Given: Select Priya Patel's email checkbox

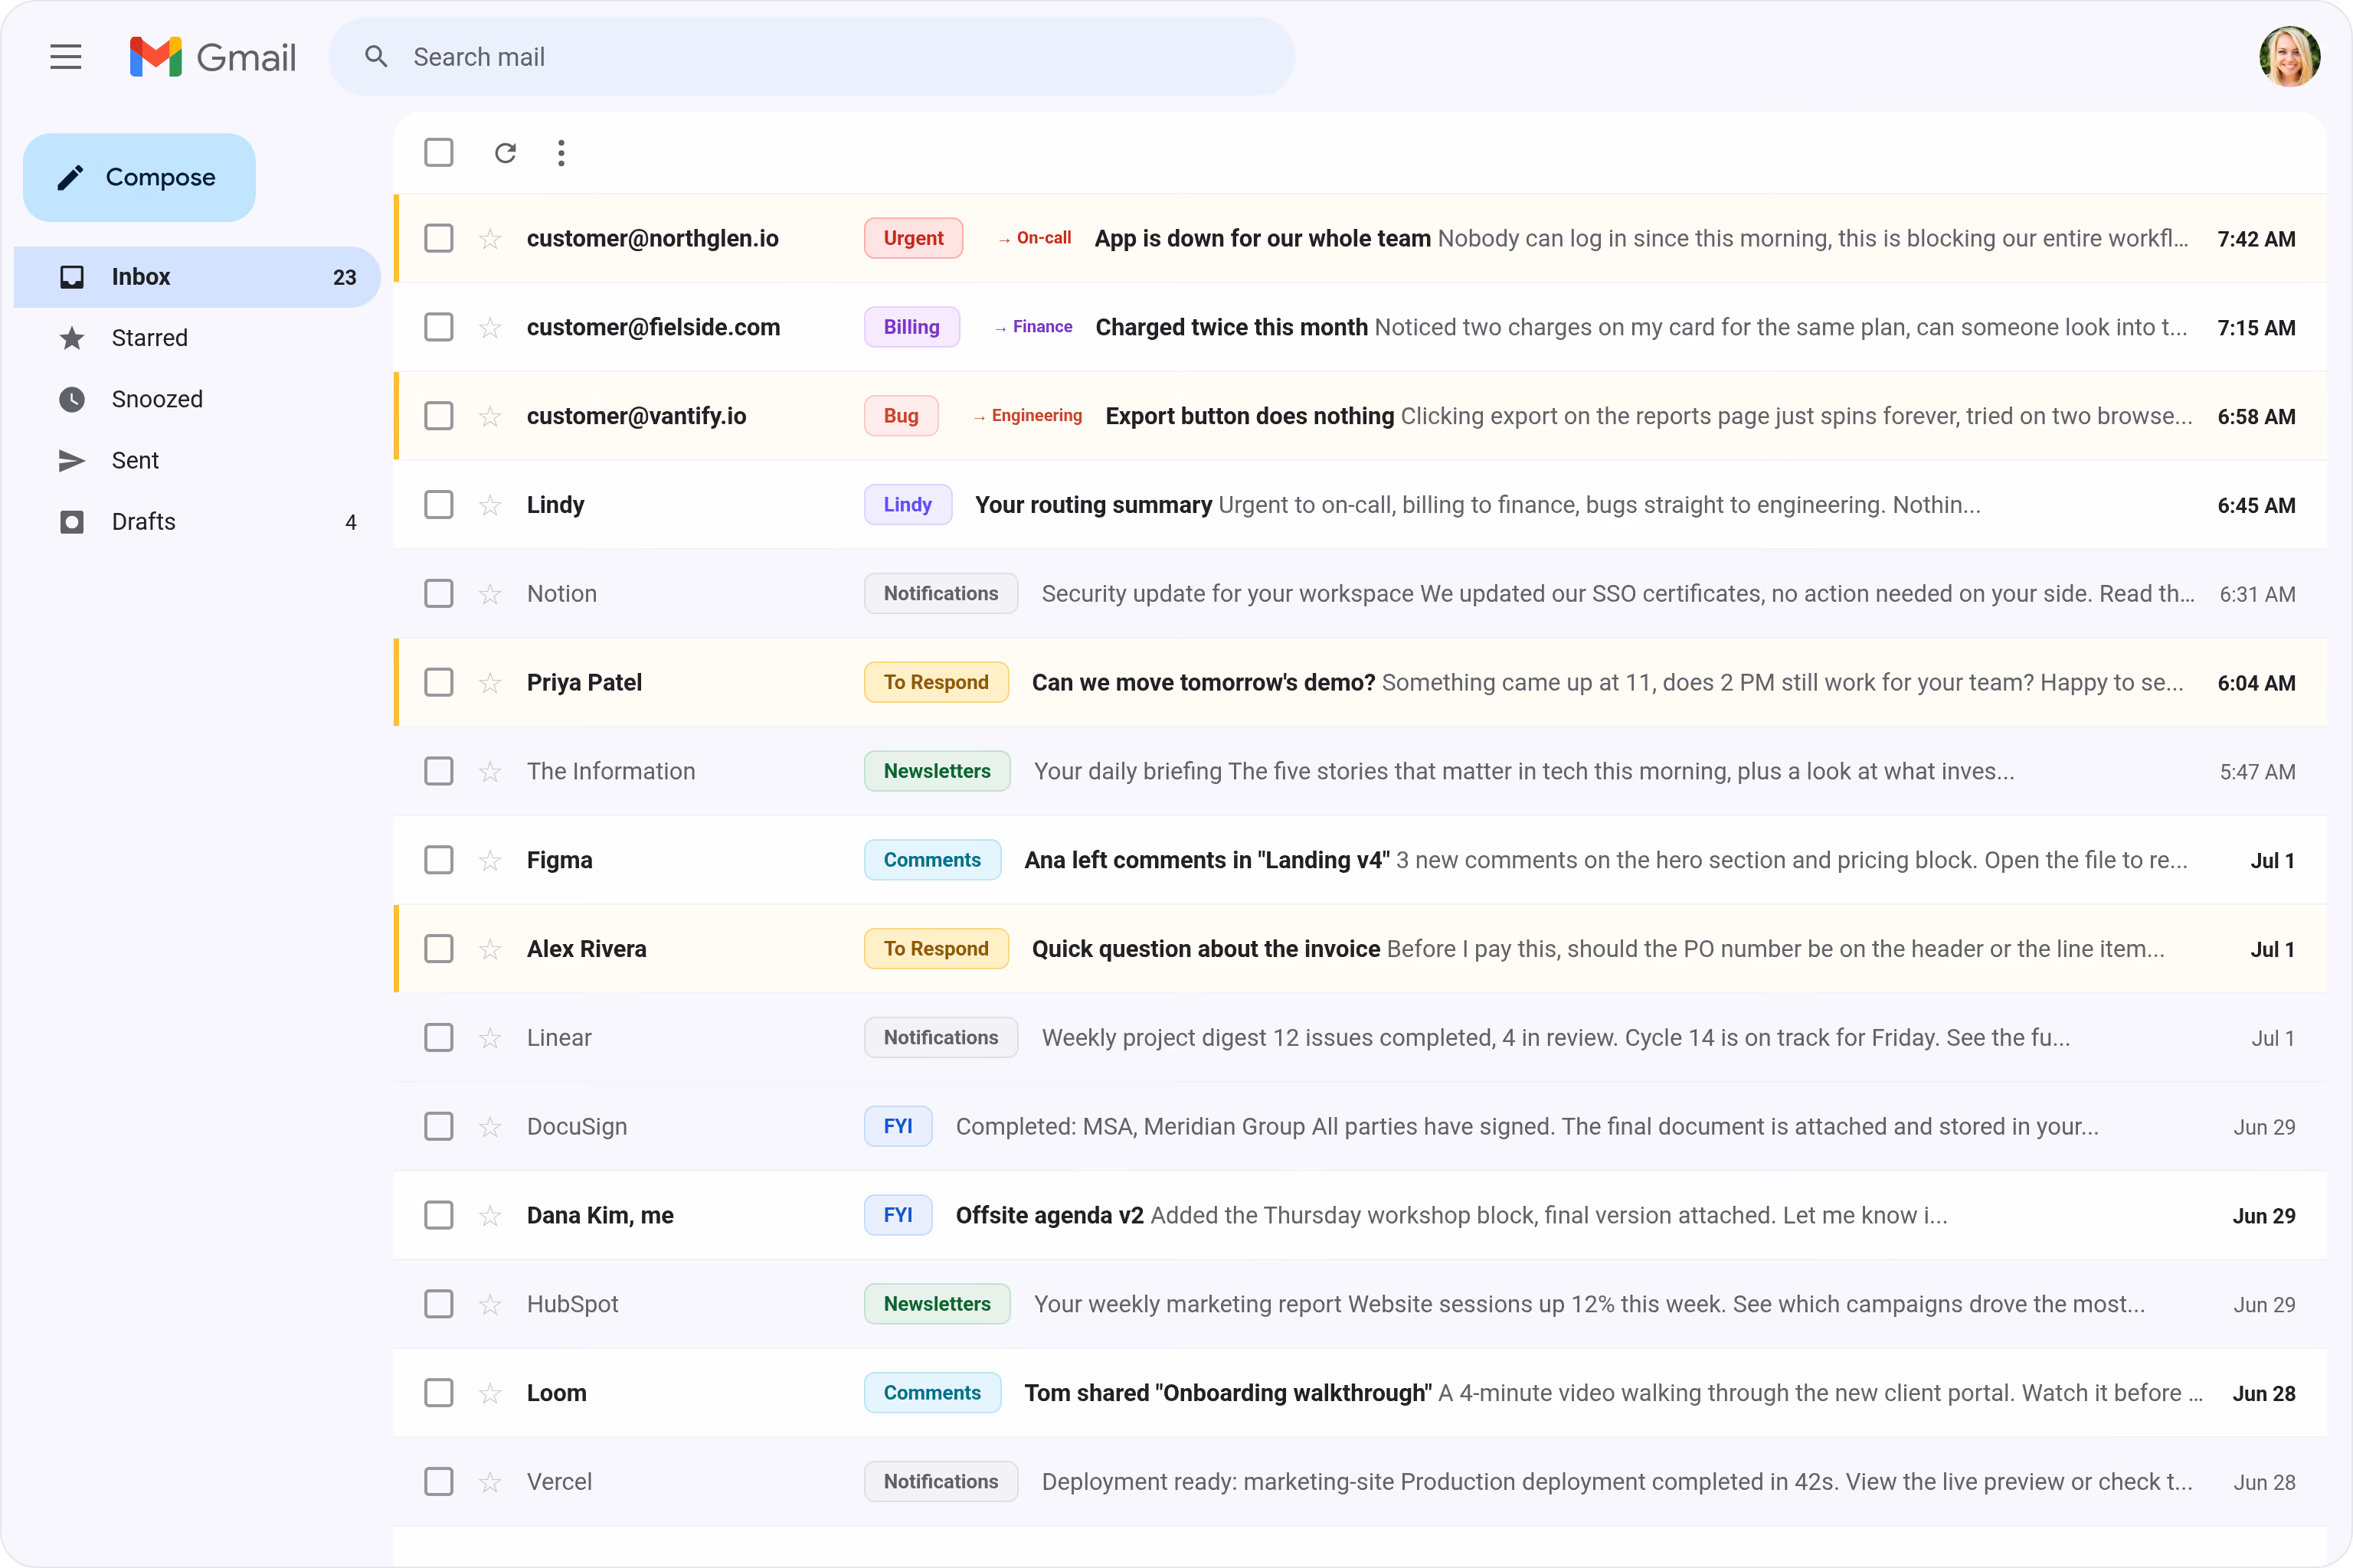Looking at the screenshot, I should tap(438, 683).
